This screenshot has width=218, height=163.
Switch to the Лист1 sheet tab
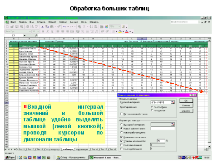pos(21,149)
